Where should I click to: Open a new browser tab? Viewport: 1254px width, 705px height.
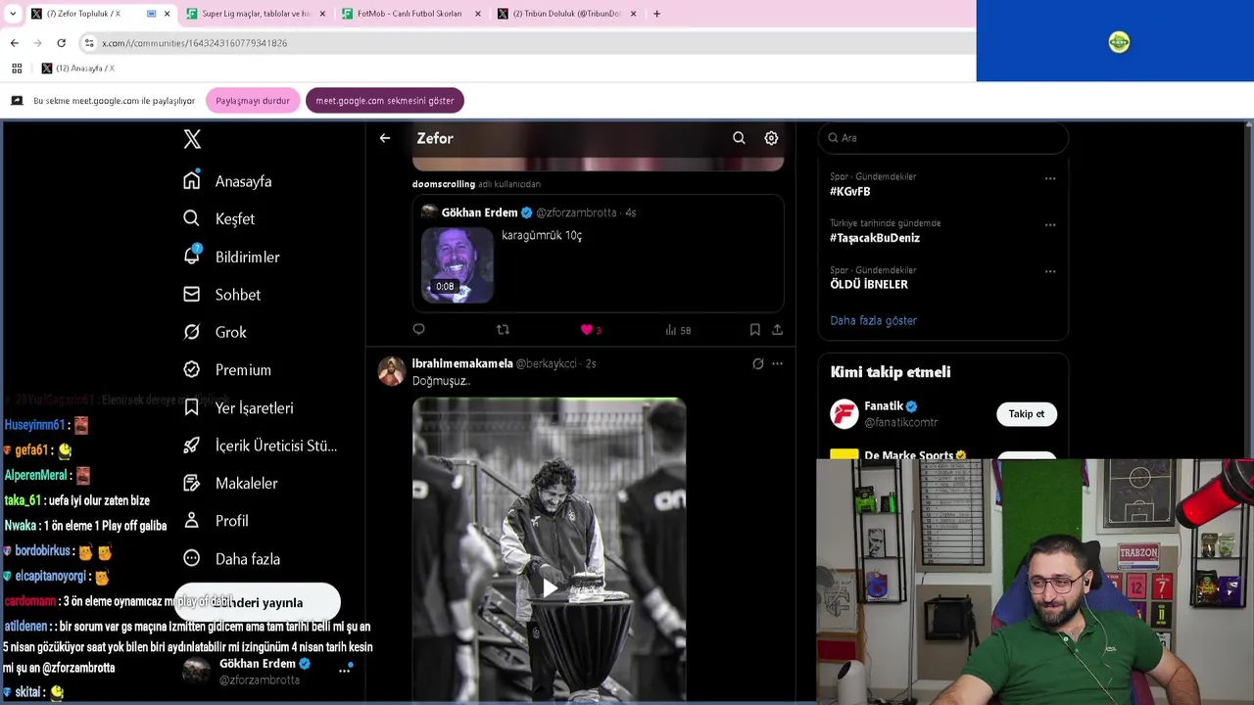656,14
